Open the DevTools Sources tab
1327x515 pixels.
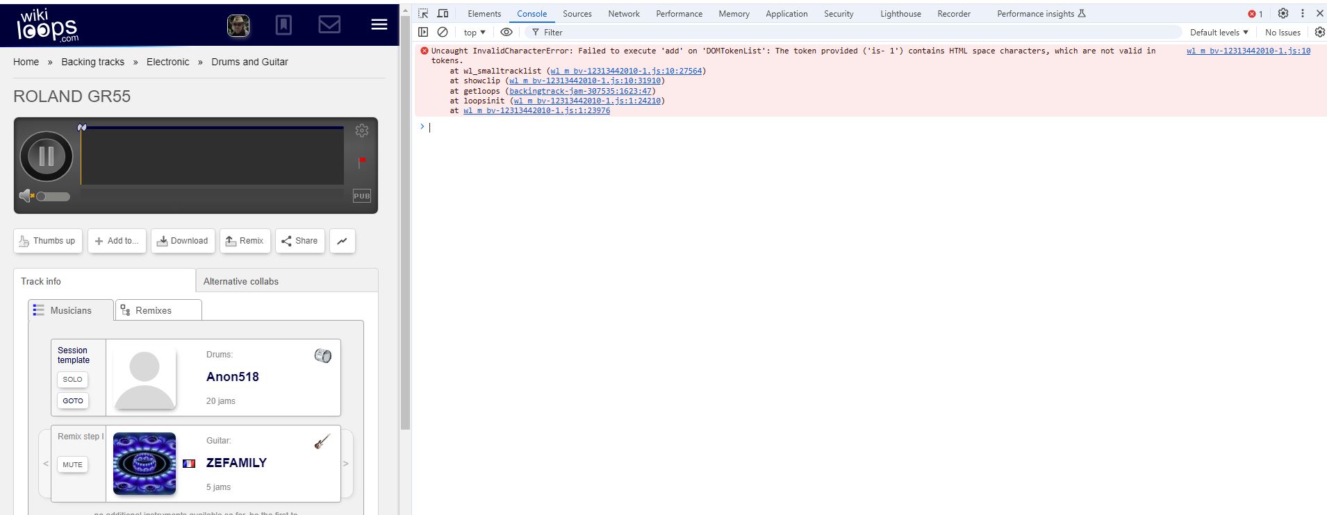tap(577, 14)
